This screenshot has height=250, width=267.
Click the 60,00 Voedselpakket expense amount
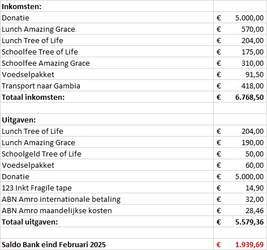coord(240,165)
